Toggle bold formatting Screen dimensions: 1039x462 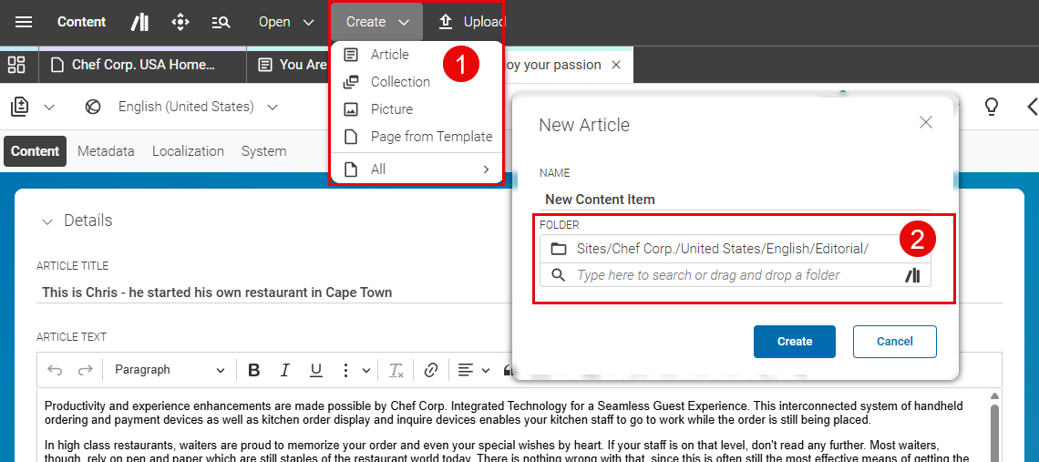tap(253, 370)
